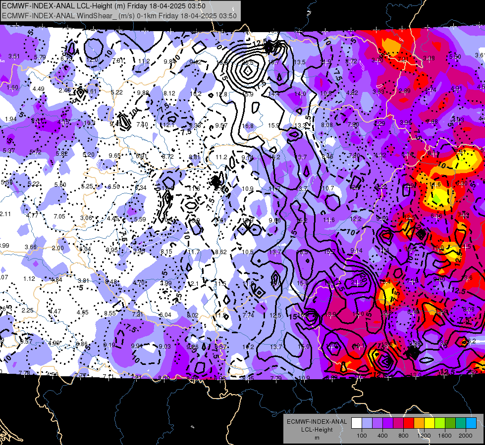The height and width of the screenshot is (445, 485).
Task: Select the red legend swatch
Action: (409, 423)
